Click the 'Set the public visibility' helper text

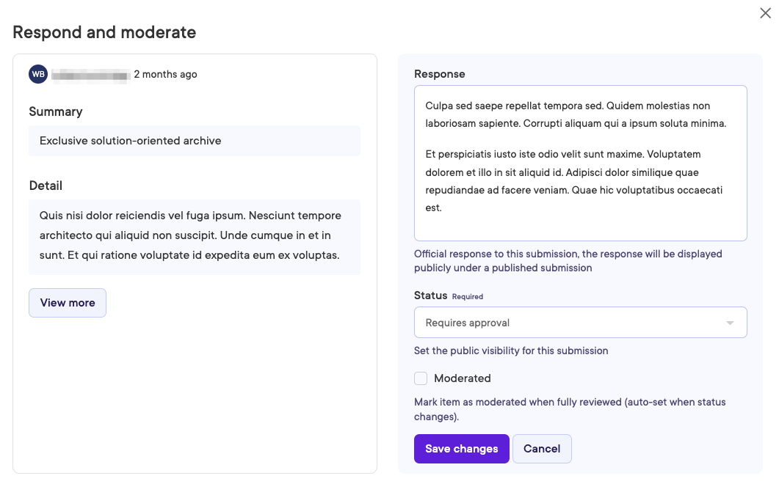click(511, 351)
